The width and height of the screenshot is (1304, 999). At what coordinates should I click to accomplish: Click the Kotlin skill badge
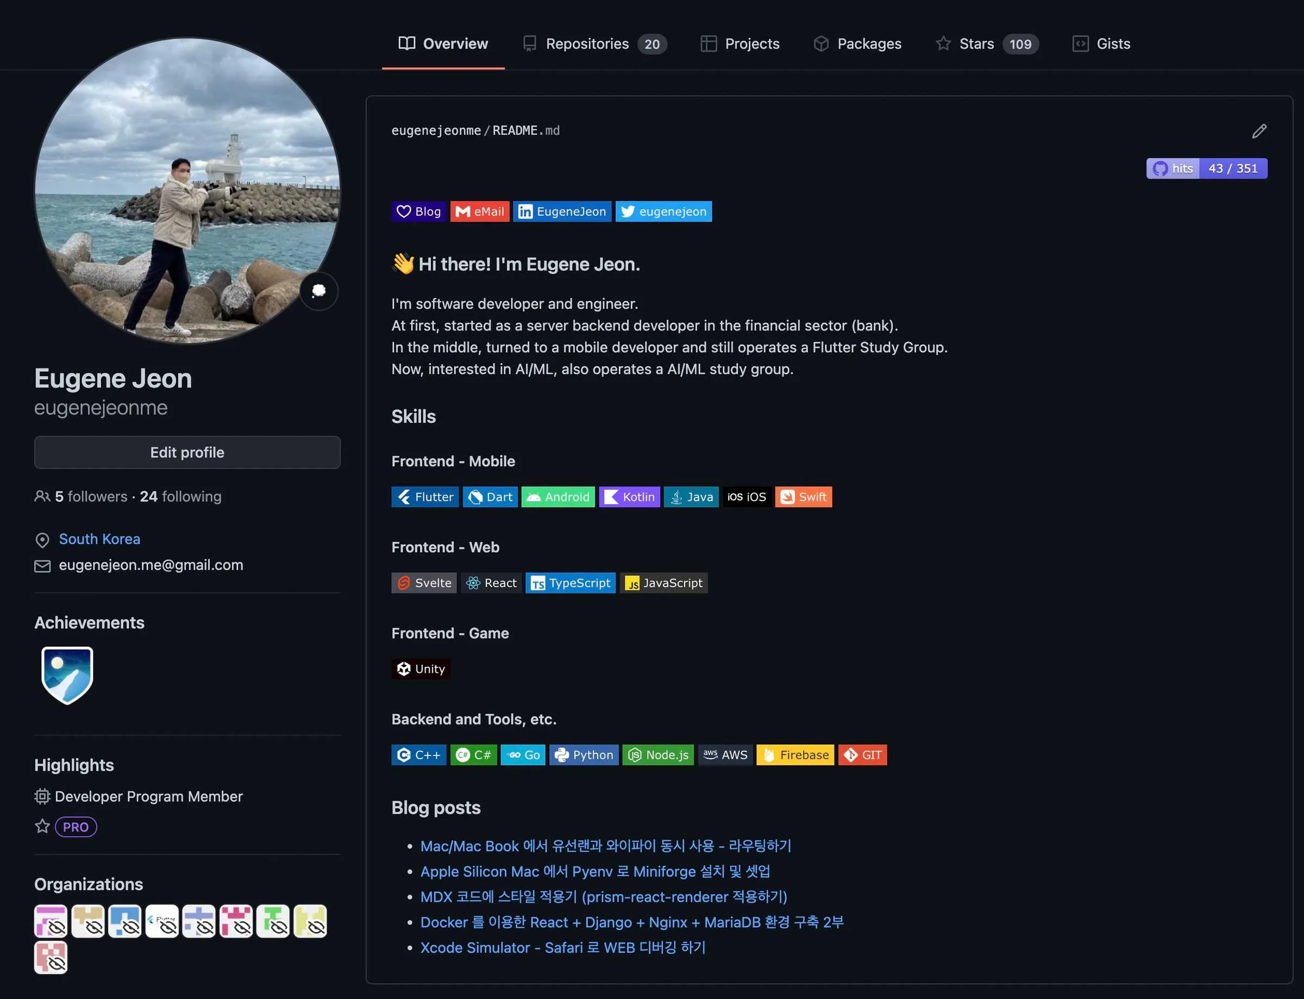pos(629,497)
